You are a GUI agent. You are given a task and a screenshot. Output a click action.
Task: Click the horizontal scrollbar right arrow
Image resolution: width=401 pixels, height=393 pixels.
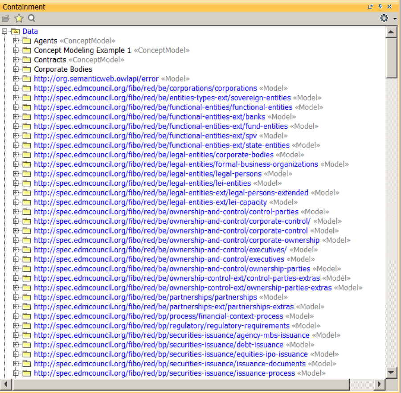(380, 384)
